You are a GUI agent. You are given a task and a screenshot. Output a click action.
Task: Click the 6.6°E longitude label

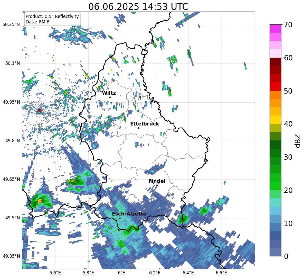pos(221,273)
